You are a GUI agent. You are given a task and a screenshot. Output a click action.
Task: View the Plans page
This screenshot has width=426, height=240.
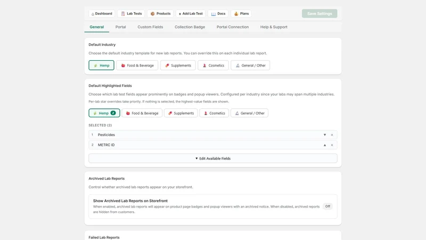[241, 14]
